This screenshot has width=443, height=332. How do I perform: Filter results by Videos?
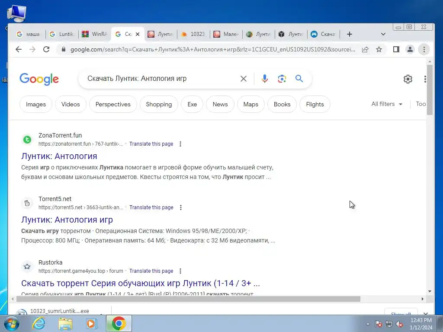[x=71, y=104]
